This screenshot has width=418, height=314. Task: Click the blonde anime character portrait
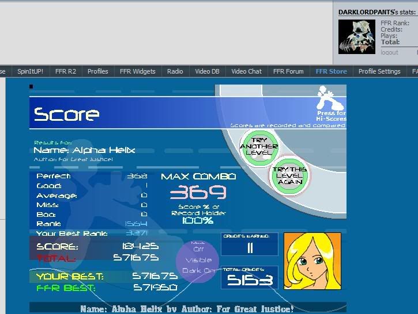coord(312,261)
